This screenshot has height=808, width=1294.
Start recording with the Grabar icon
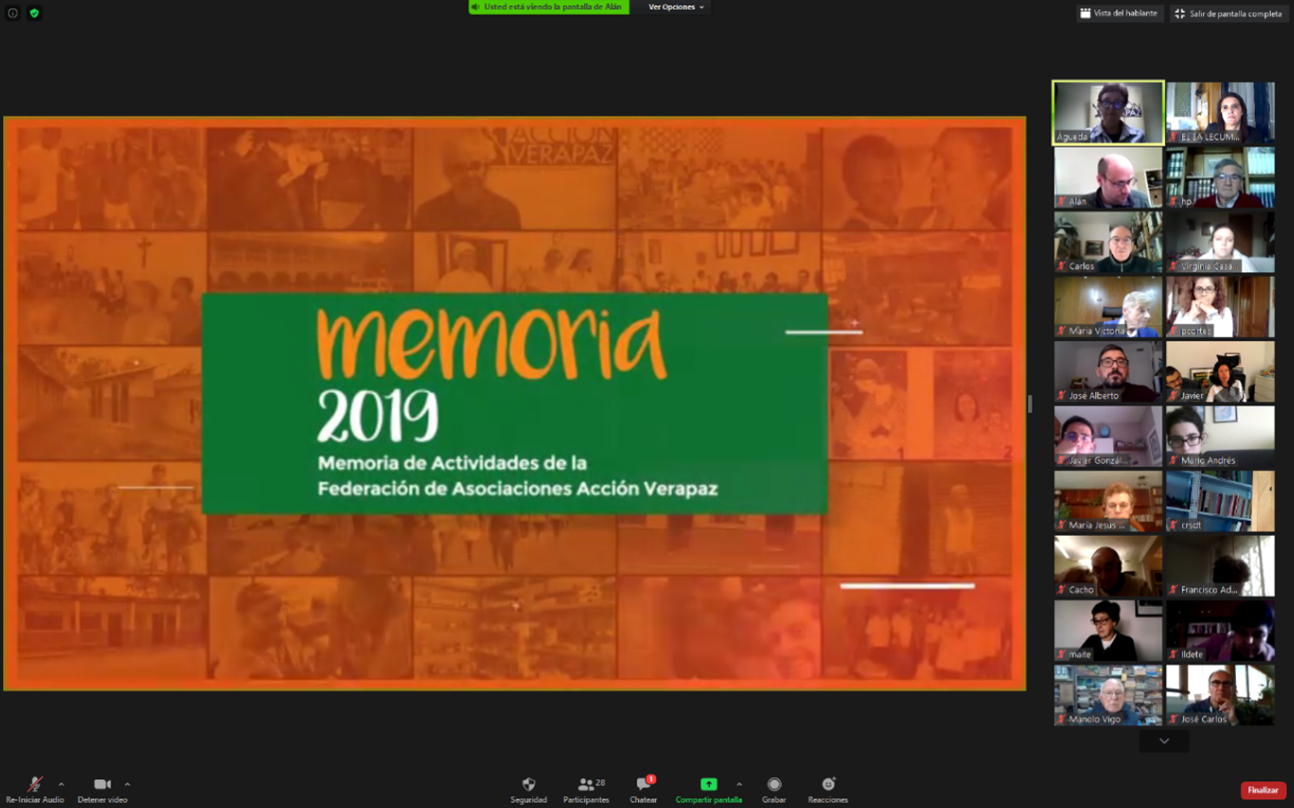774,784
